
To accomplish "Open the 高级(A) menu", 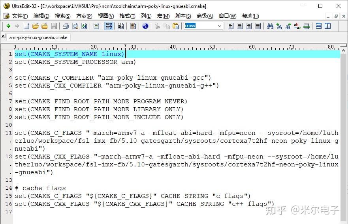I will [205, 16].
